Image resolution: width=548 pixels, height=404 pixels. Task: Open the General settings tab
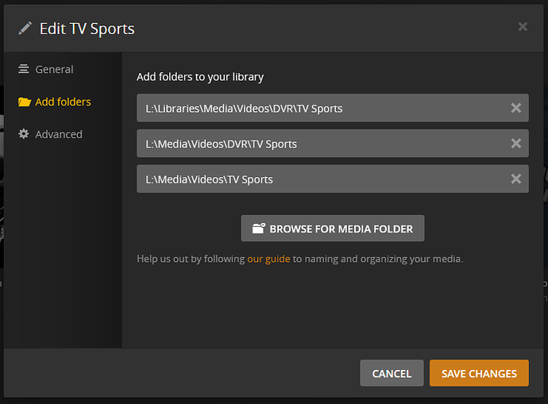(x=46, y=69)
